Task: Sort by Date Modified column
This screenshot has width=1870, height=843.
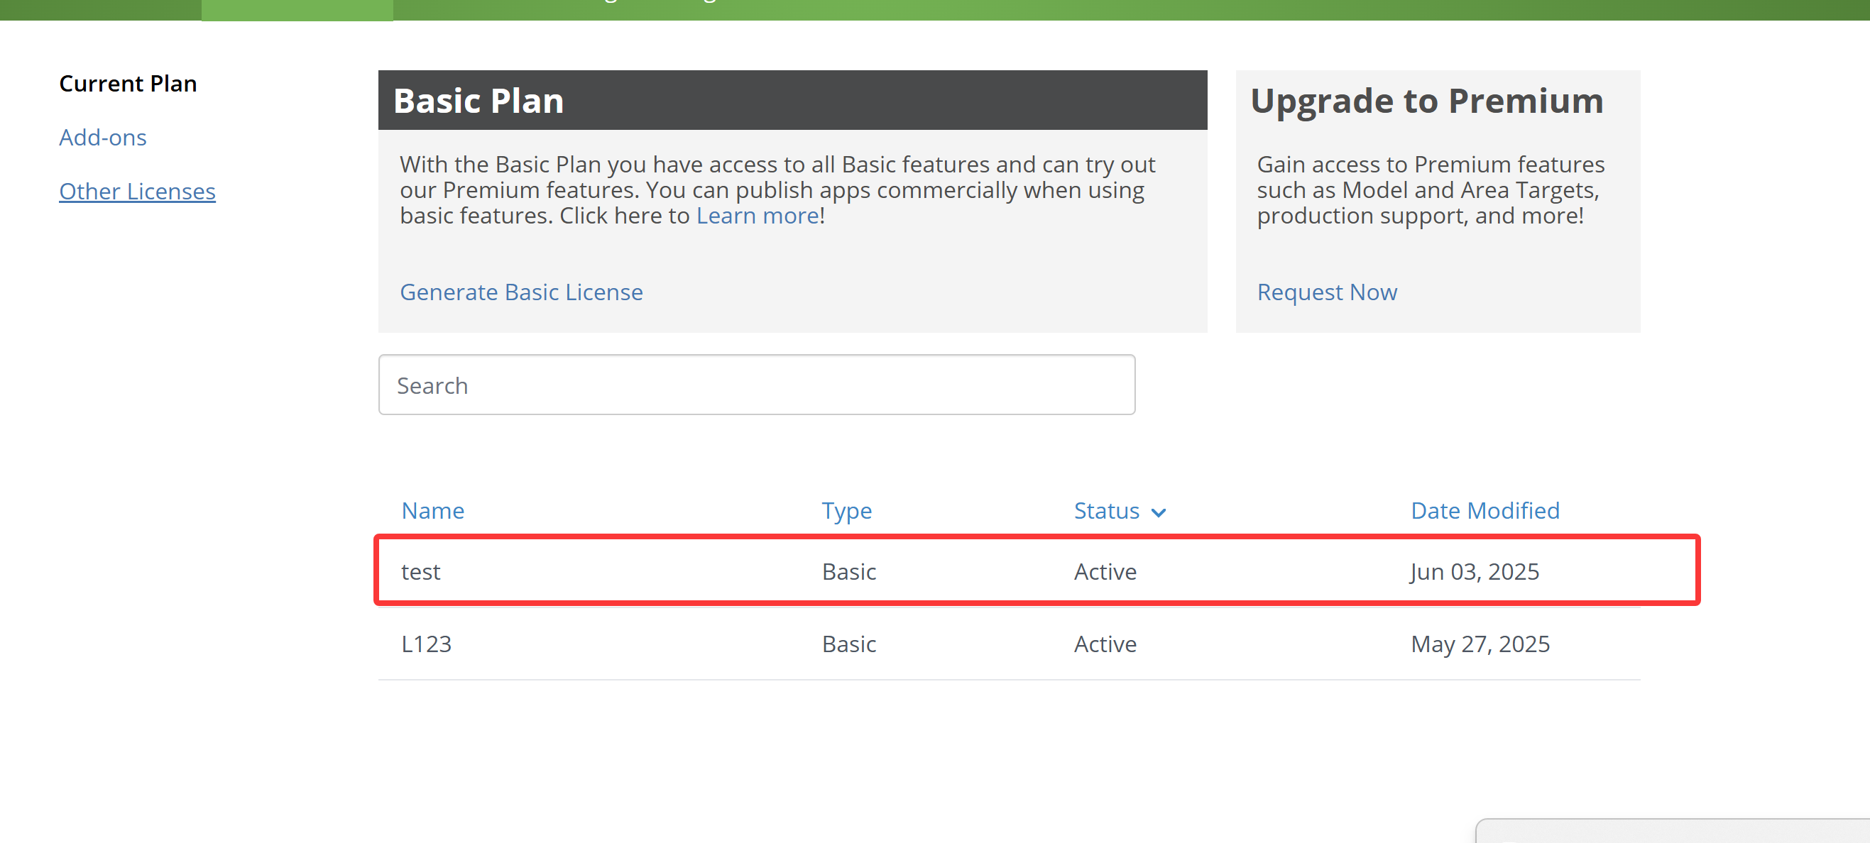Action: click(1484, 511)
